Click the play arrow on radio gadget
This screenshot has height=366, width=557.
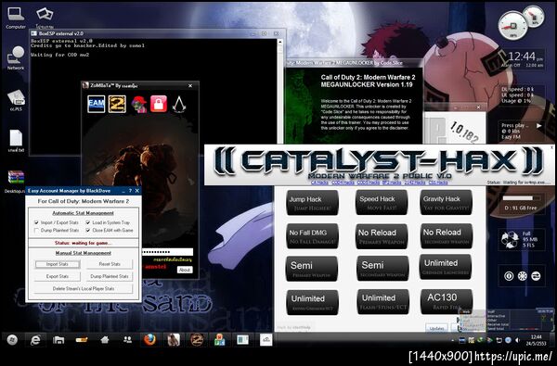click(x=538, y=125)
